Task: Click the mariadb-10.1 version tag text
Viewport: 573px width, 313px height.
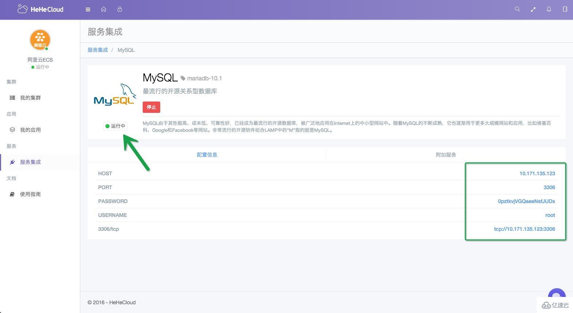Action: [204, 78]
